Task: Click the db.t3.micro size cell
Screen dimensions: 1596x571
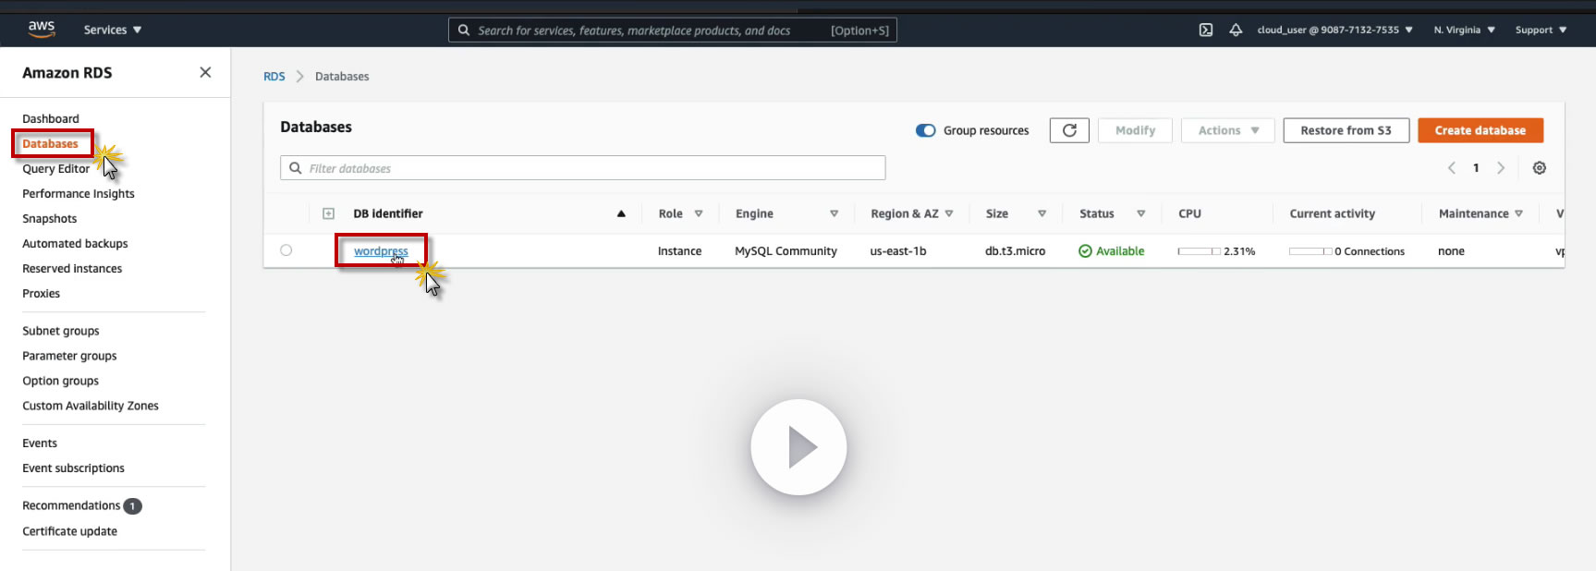Action: coord(1015,251)
